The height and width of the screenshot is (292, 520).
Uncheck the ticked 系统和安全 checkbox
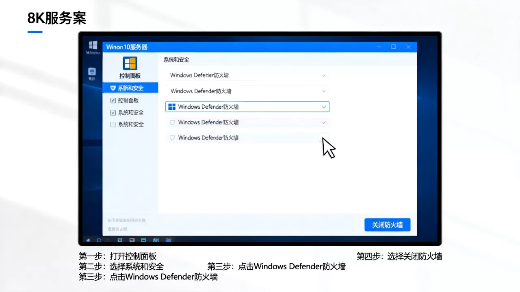(113, 113)
